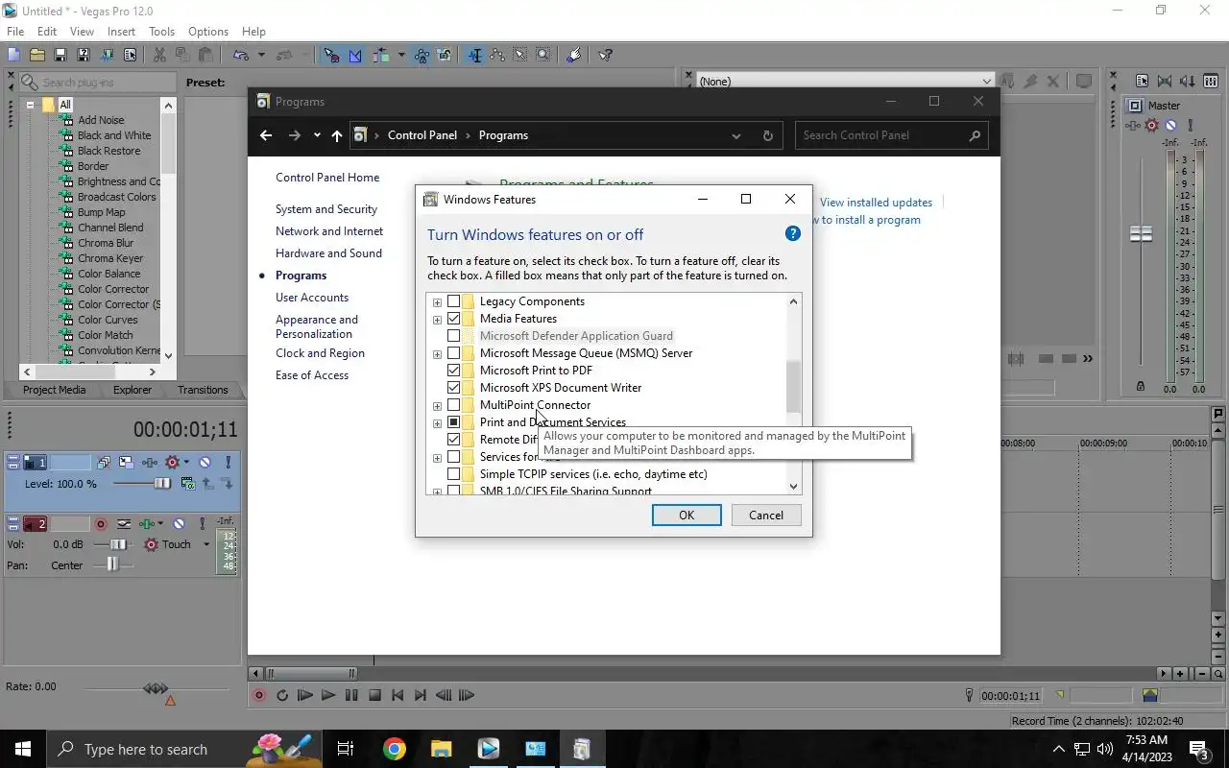Viewport: 1229px width, 768px height.
Task: Mute audio track 2
Action: point(179,524)
